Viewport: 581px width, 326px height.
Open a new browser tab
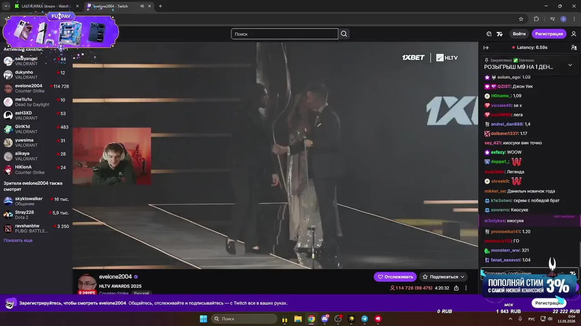point(160,6)
